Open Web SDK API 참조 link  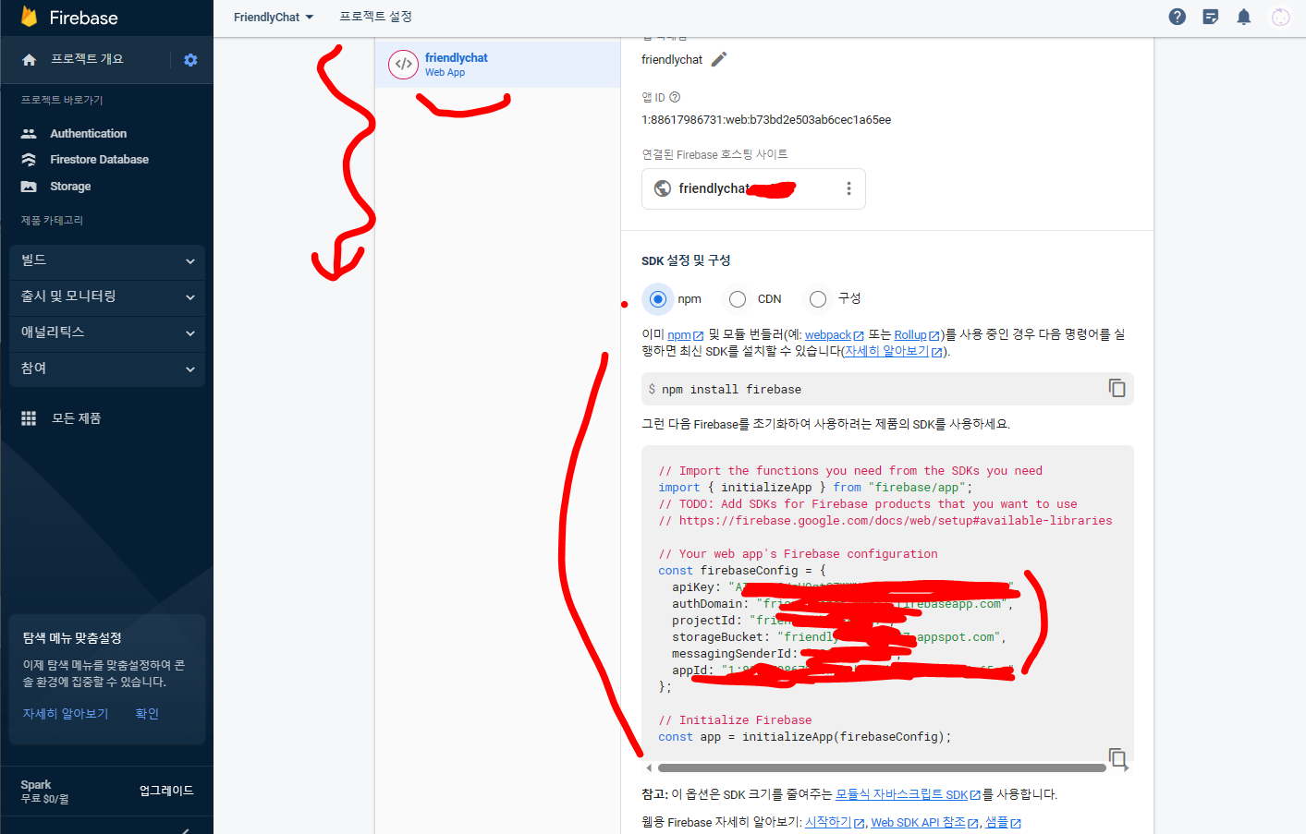point(924,822)
